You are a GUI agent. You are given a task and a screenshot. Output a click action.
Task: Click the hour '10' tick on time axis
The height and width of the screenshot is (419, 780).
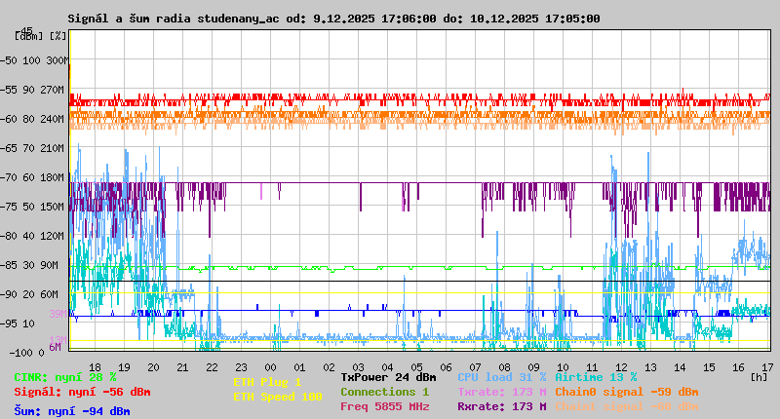coord(564,367)
